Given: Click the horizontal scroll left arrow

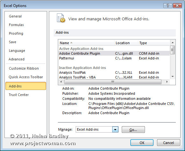Looking at the screenshot, I should pos(61,82).
